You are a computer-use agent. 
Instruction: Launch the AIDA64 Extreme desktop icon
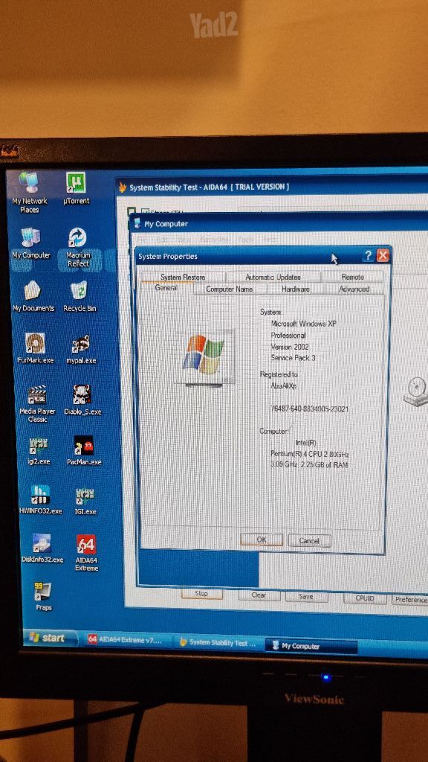tap(86, 553)
